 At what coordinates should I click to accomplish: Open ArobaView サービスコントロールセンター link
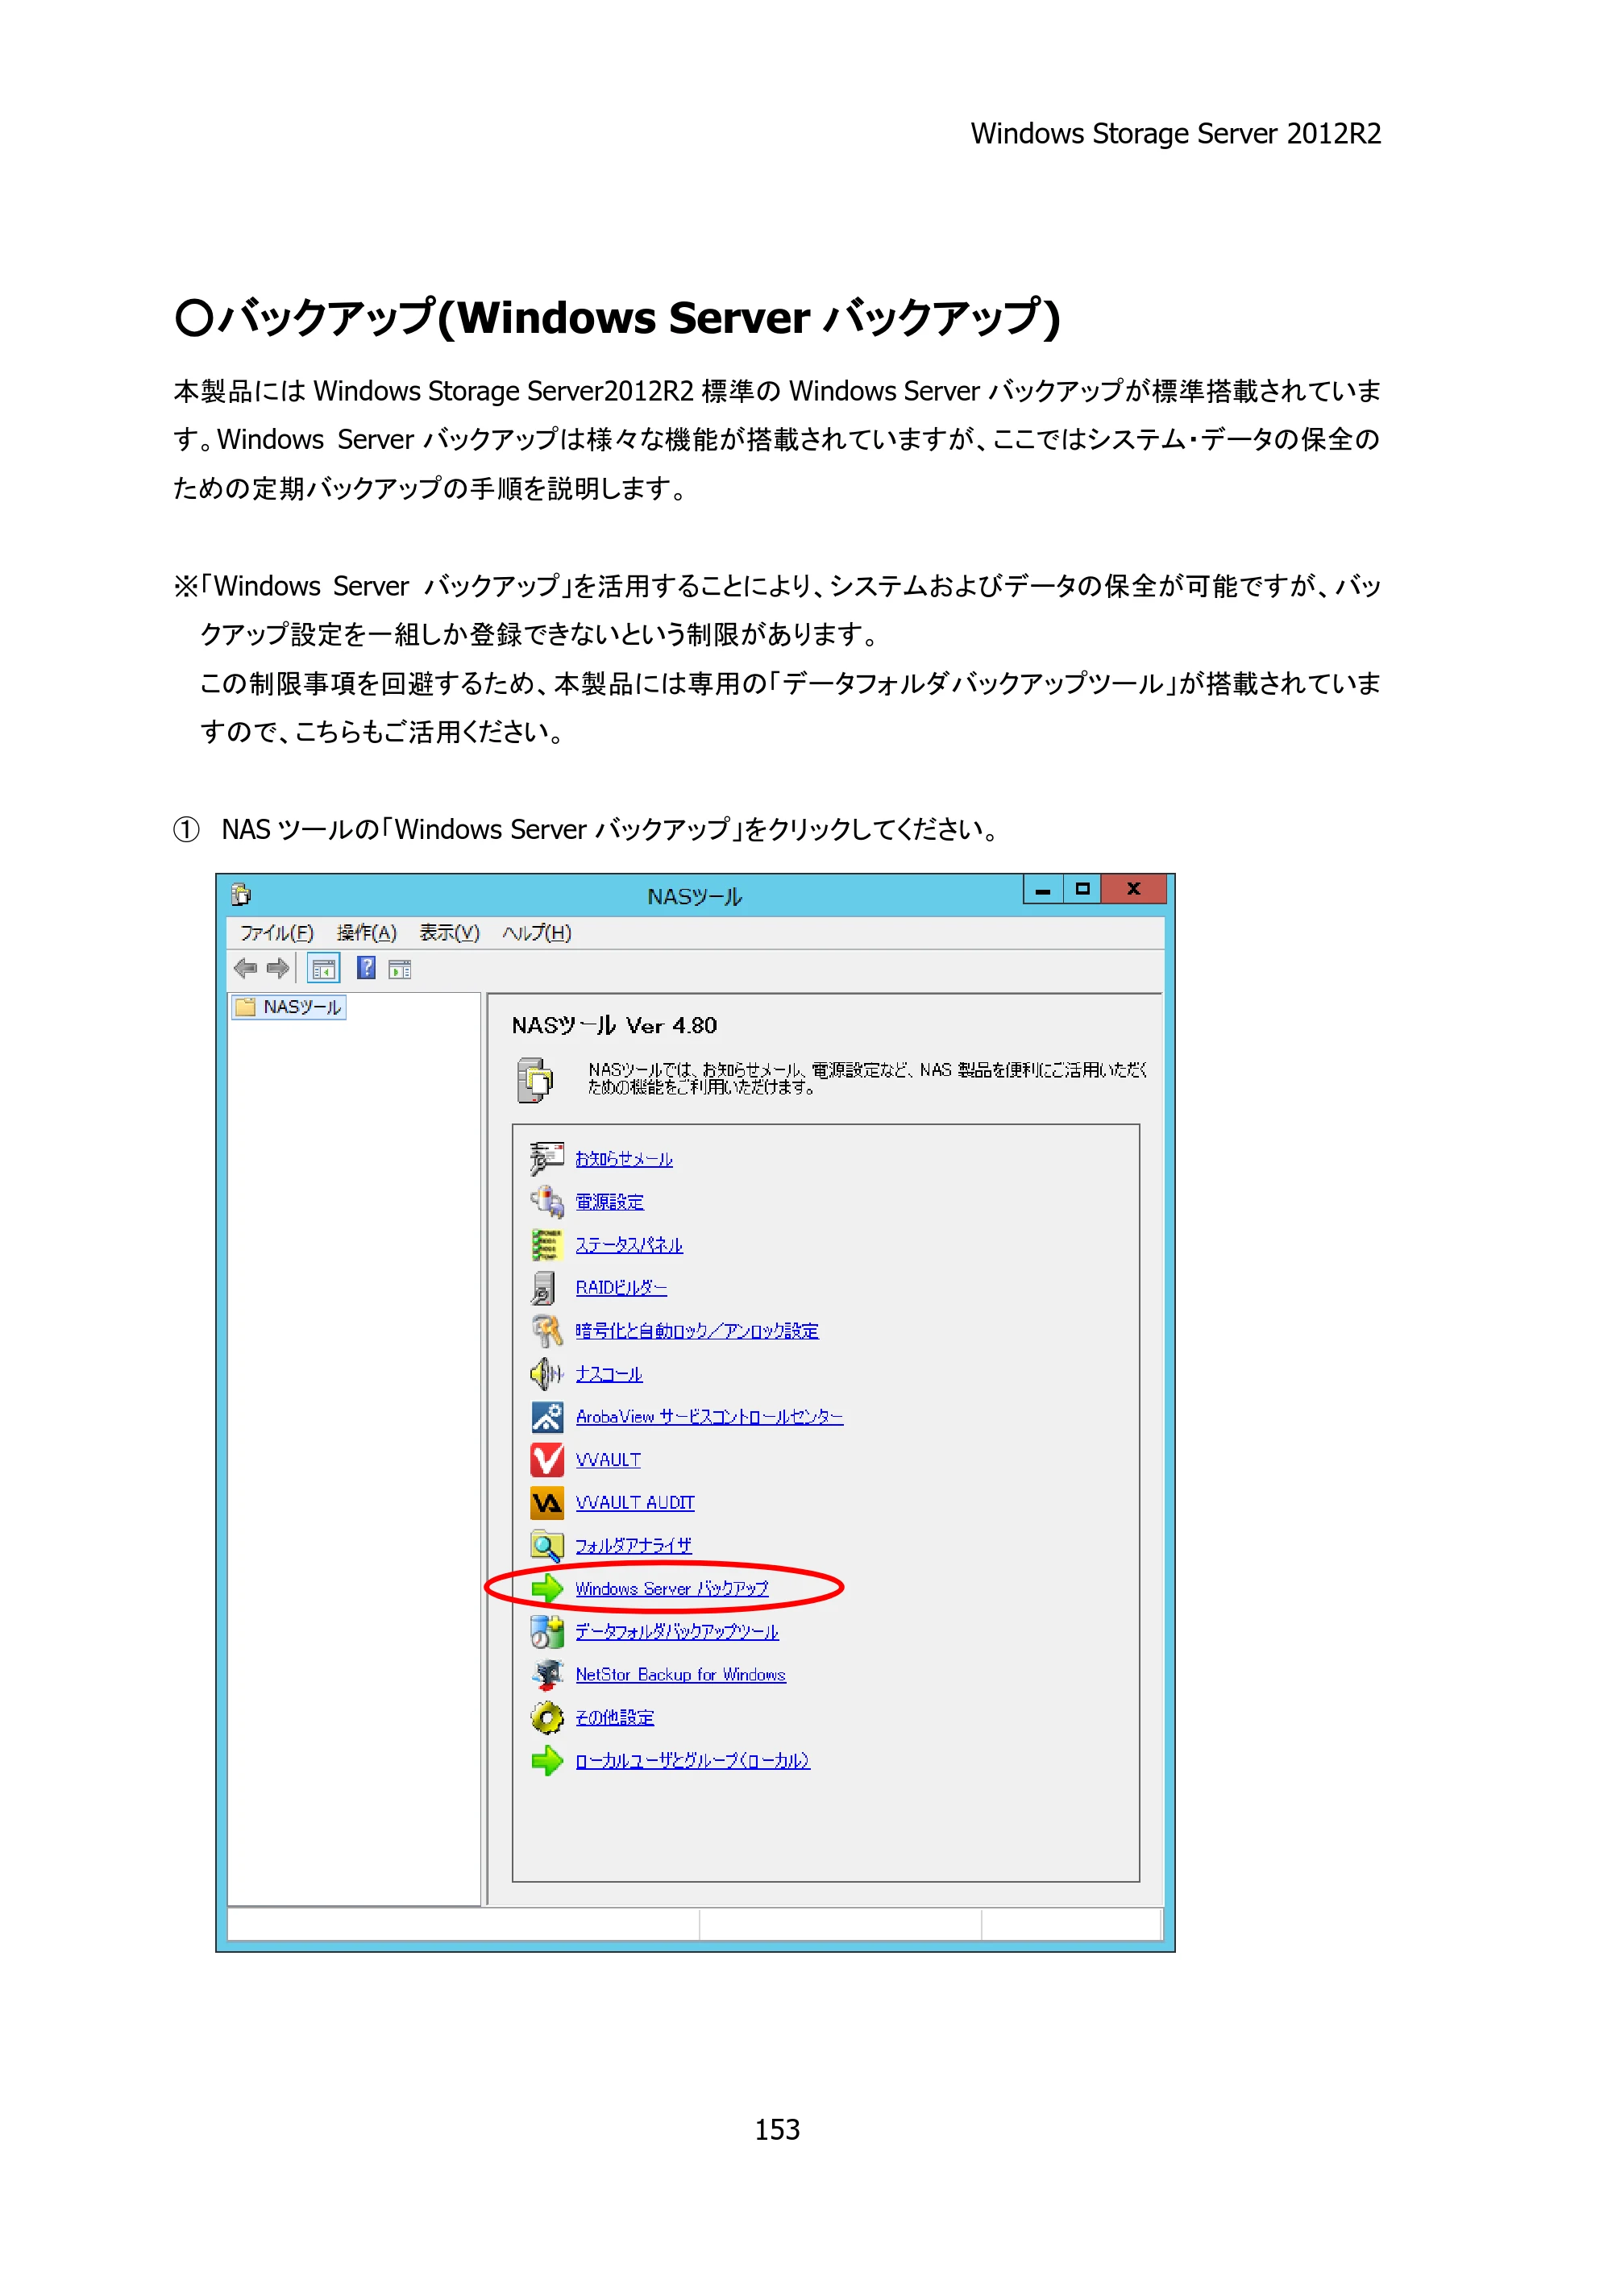(x=709, y=1416)
